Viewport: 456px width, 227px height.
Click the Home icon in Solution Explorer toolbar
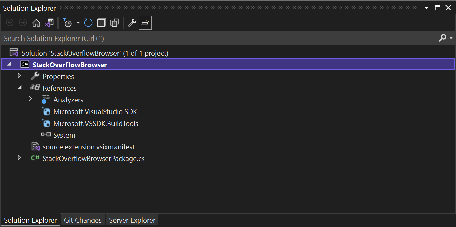[x=36, y=22]
